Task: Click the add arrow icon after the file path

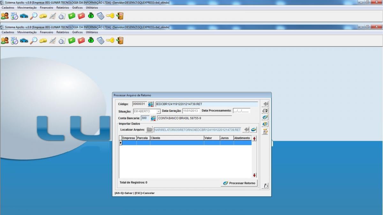Action: pos(246,130)
